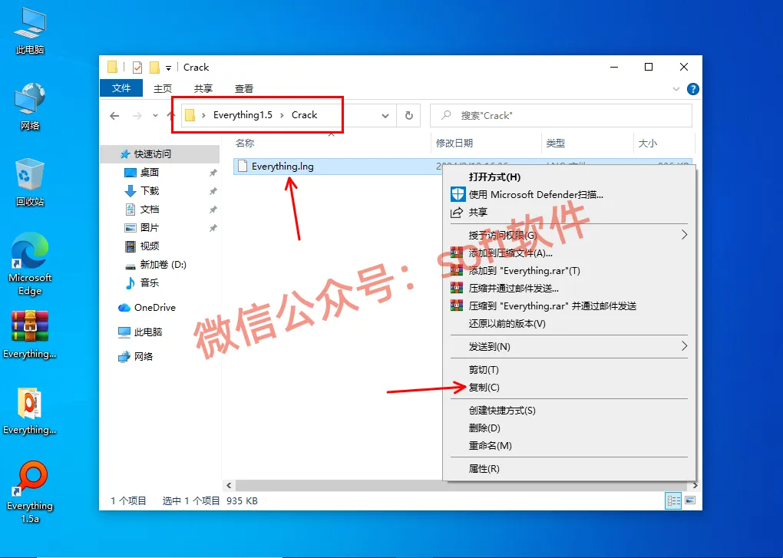Open 视频 in navigation pane

tap(150, 246)
